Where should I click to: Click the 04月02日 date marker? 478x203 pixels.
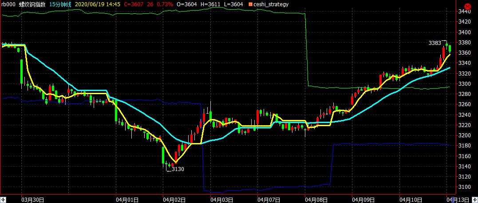tap(174, 200)
